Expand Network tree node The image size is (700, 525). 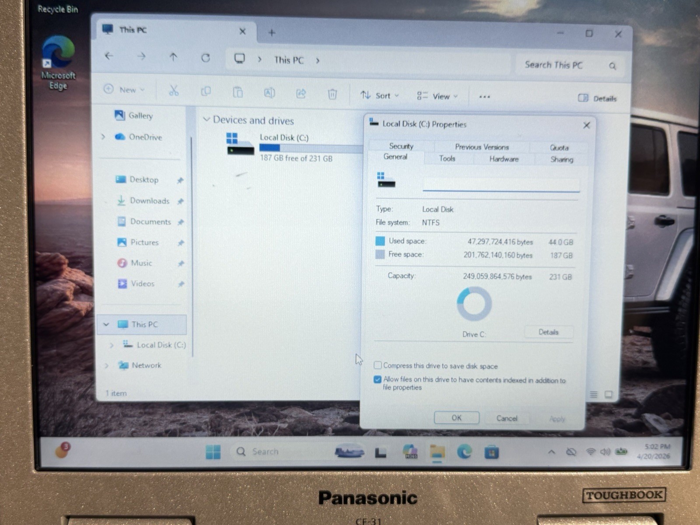pos(106,365)
